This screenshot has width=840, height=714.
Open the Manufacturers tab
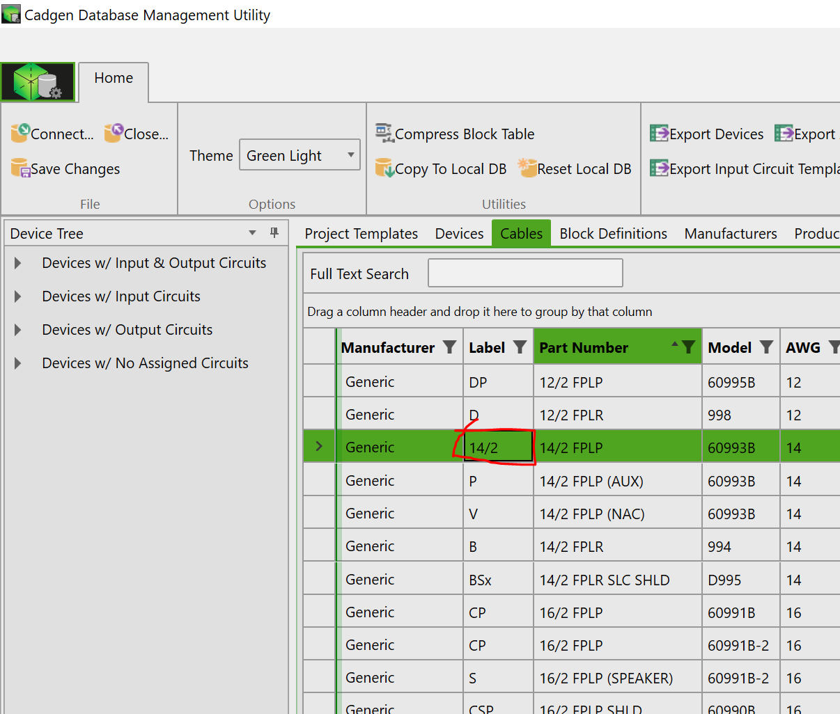tap(731, 234)
